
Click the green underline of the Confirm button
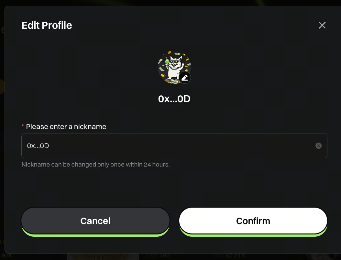tap(253, 235)
